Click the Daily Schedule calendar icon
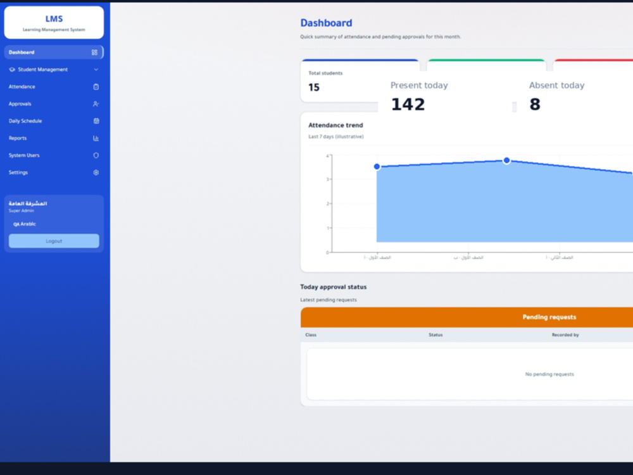Viewport: 633px width, 475px height. pos(96,121)
